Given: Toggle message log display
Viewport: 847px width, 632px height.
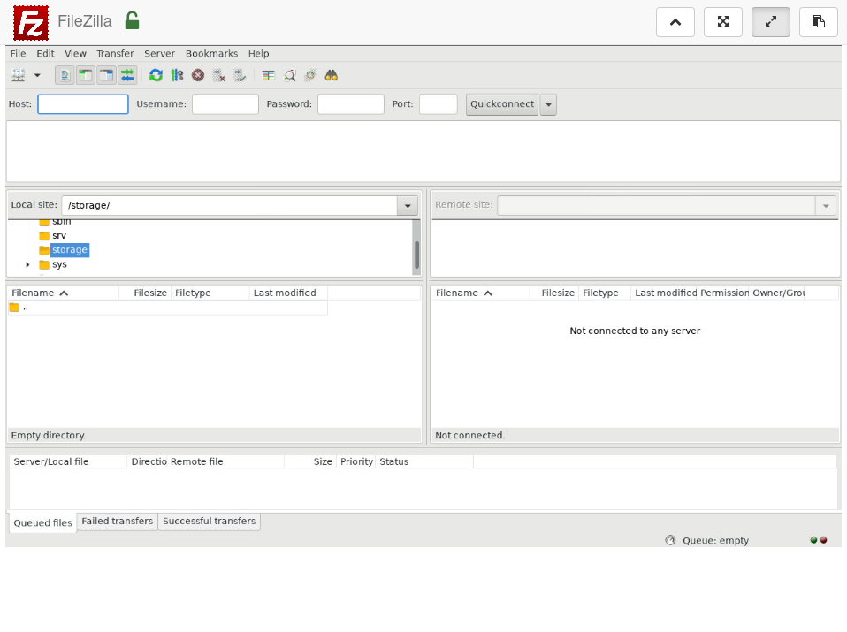Looking at the screenshot, I should tap(65, 76).
